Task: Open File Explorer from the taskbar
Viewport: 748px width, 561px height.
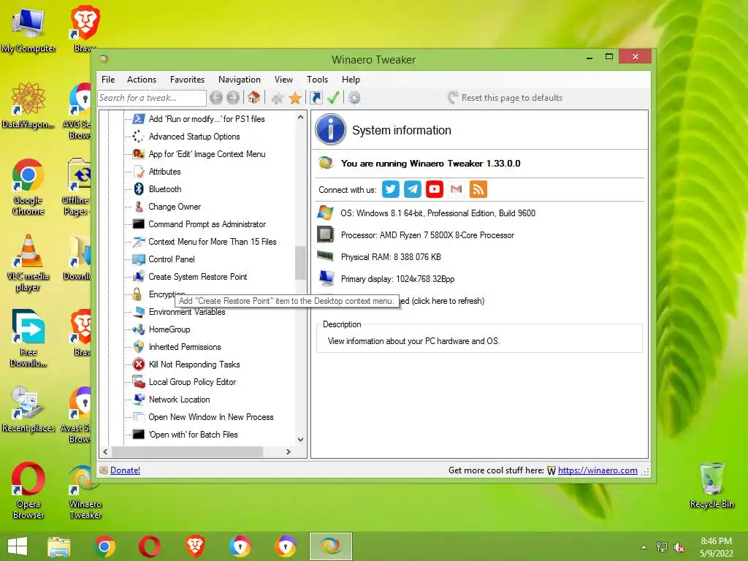Action: click(59, 547)
